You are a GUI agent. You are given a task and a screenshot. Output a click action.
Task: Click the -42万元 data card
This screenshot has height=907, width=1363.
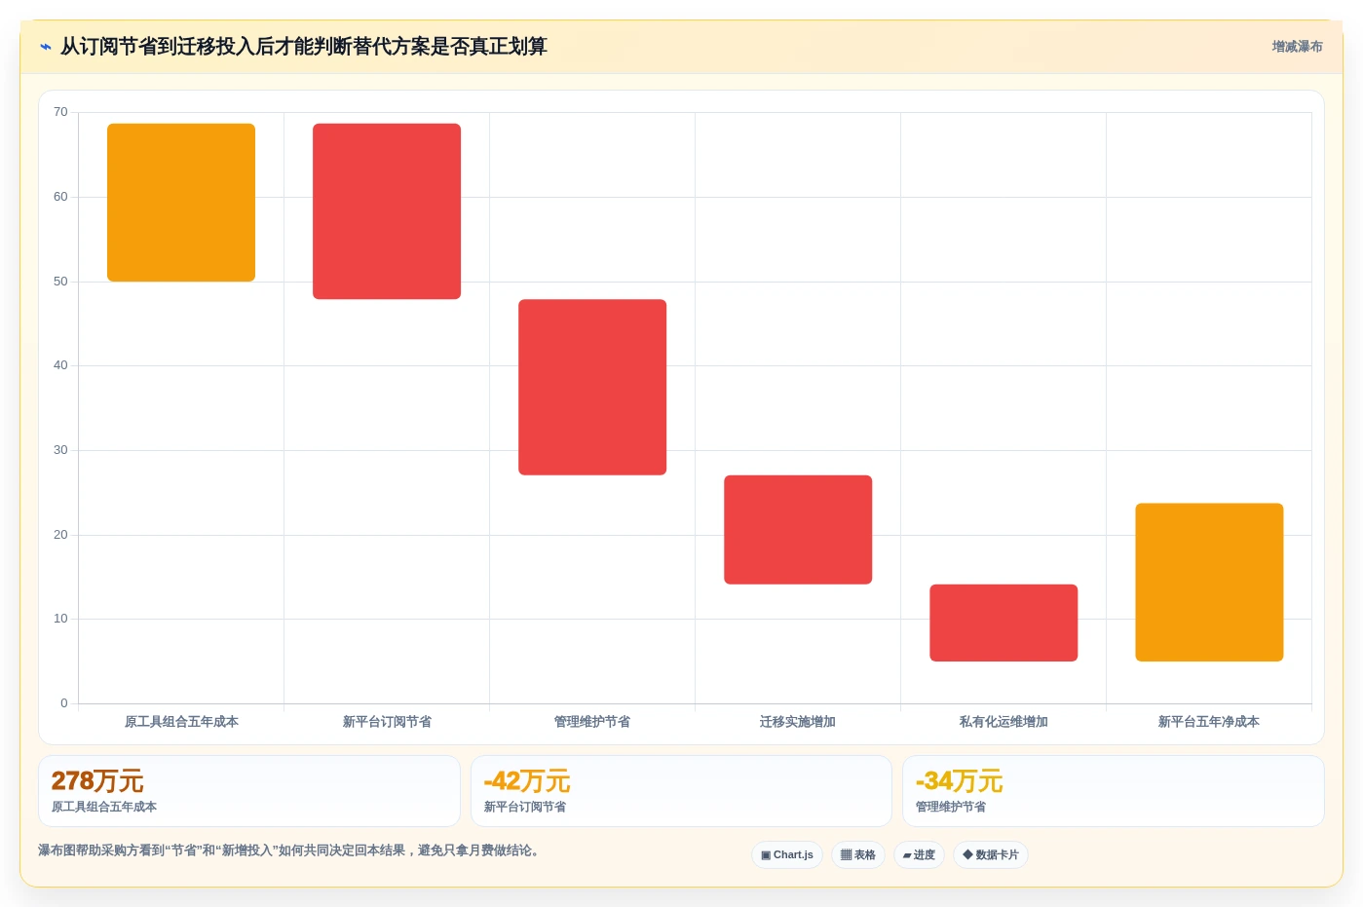[x=681, y=791]
